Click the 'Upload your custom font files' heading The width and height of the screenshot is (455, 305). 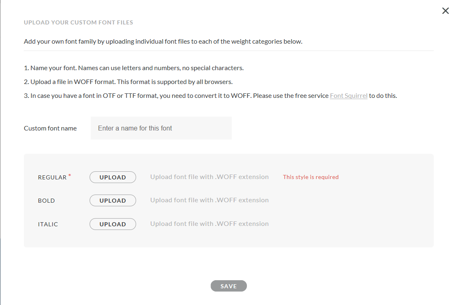point(78,22)
